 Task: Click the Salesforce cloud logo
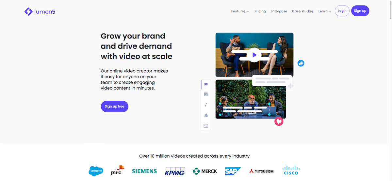click(x=96, y=171)
